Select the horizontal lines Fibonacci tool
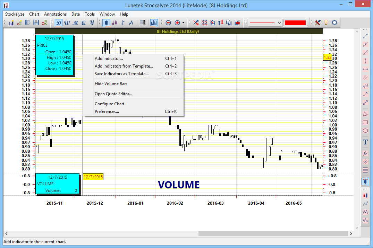The image size is (373, 248). (365, 170)
